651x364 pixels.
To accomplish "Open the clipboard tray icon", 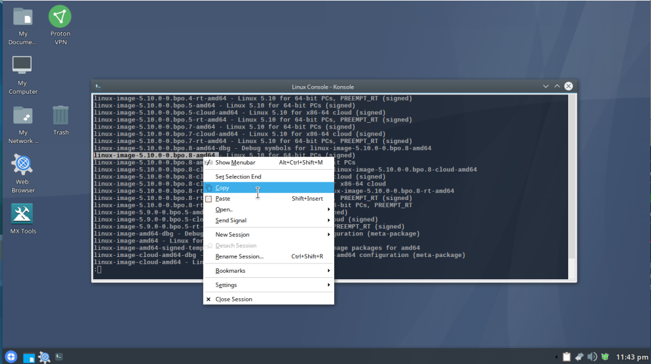I will coord(566,356).
